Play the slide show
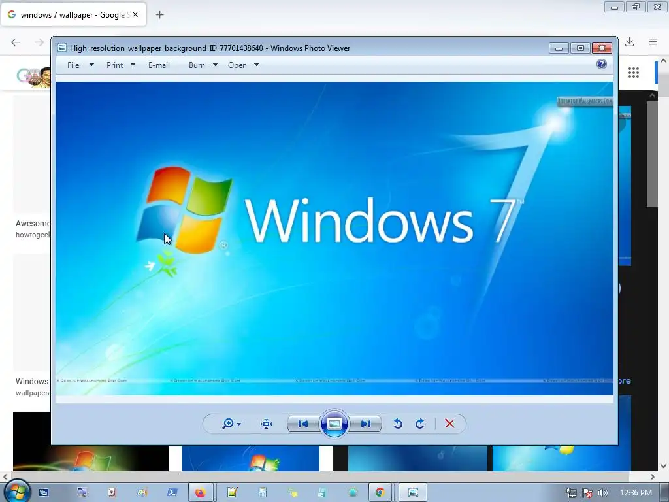 pos(334,424)
